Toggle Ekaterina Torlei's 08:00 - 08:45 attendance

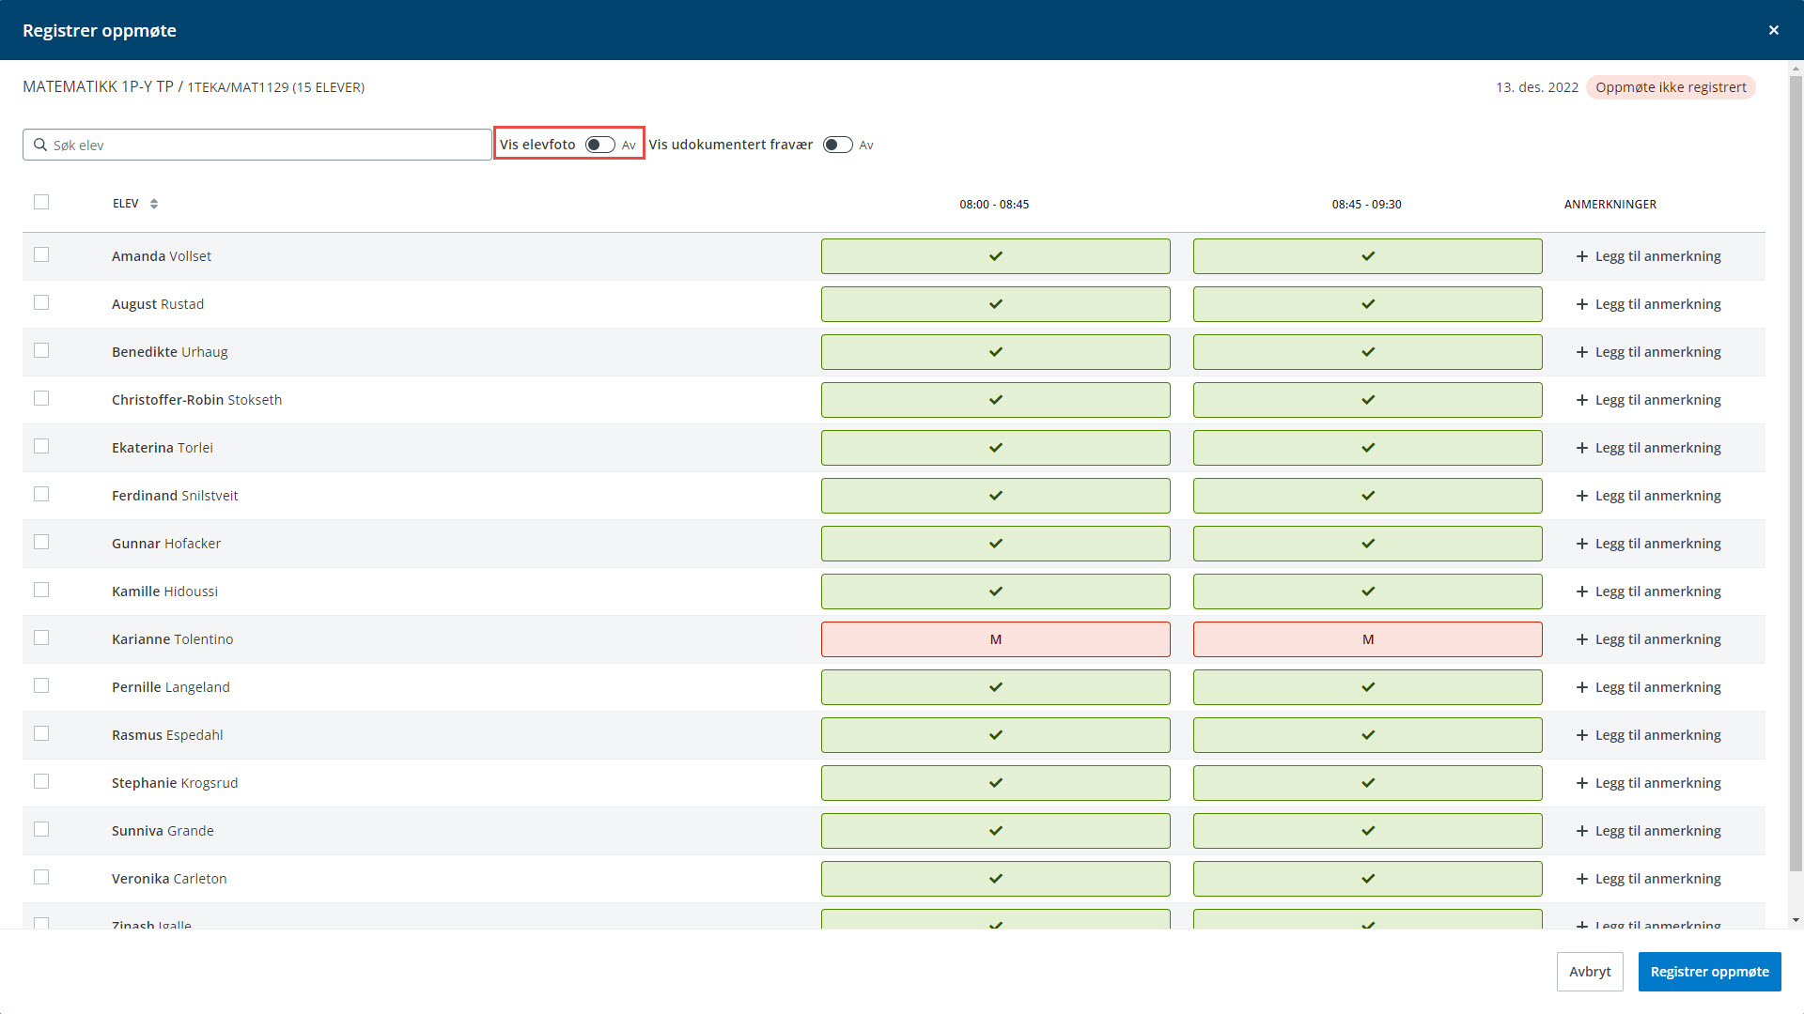(996, 448)
